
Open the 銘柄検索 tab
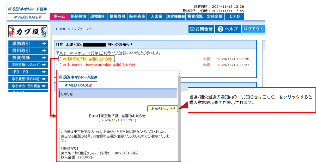coord(79,16)
